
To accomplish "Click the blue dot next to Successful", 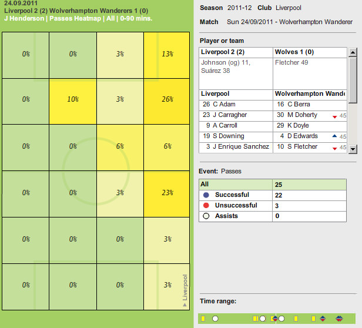I will 206,195.
